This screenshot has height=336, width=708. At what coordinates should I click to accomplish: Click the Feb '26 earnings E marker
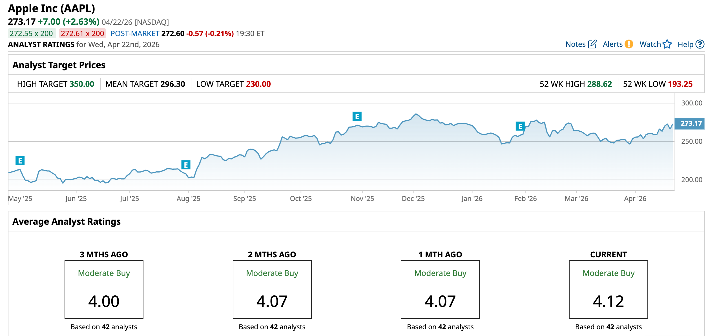[520, 126]
